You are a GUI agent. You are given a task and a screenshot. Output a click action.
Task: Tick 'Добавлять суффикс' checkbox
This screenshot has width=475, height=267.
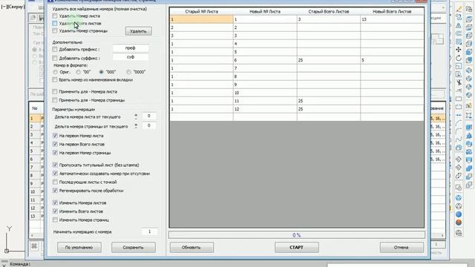[x=55, y=58]
